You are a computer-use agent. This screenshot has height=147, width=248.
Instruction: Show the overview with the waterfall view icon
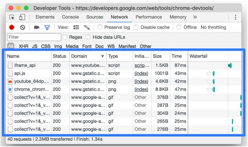(x=87, y=28)
